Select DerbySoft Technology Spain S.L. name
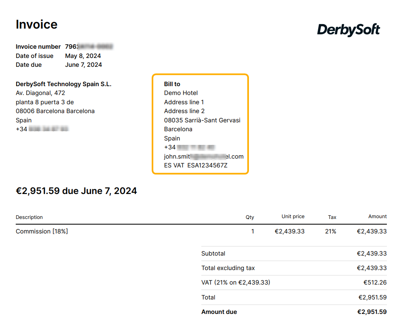 click(x=63, y=84)
